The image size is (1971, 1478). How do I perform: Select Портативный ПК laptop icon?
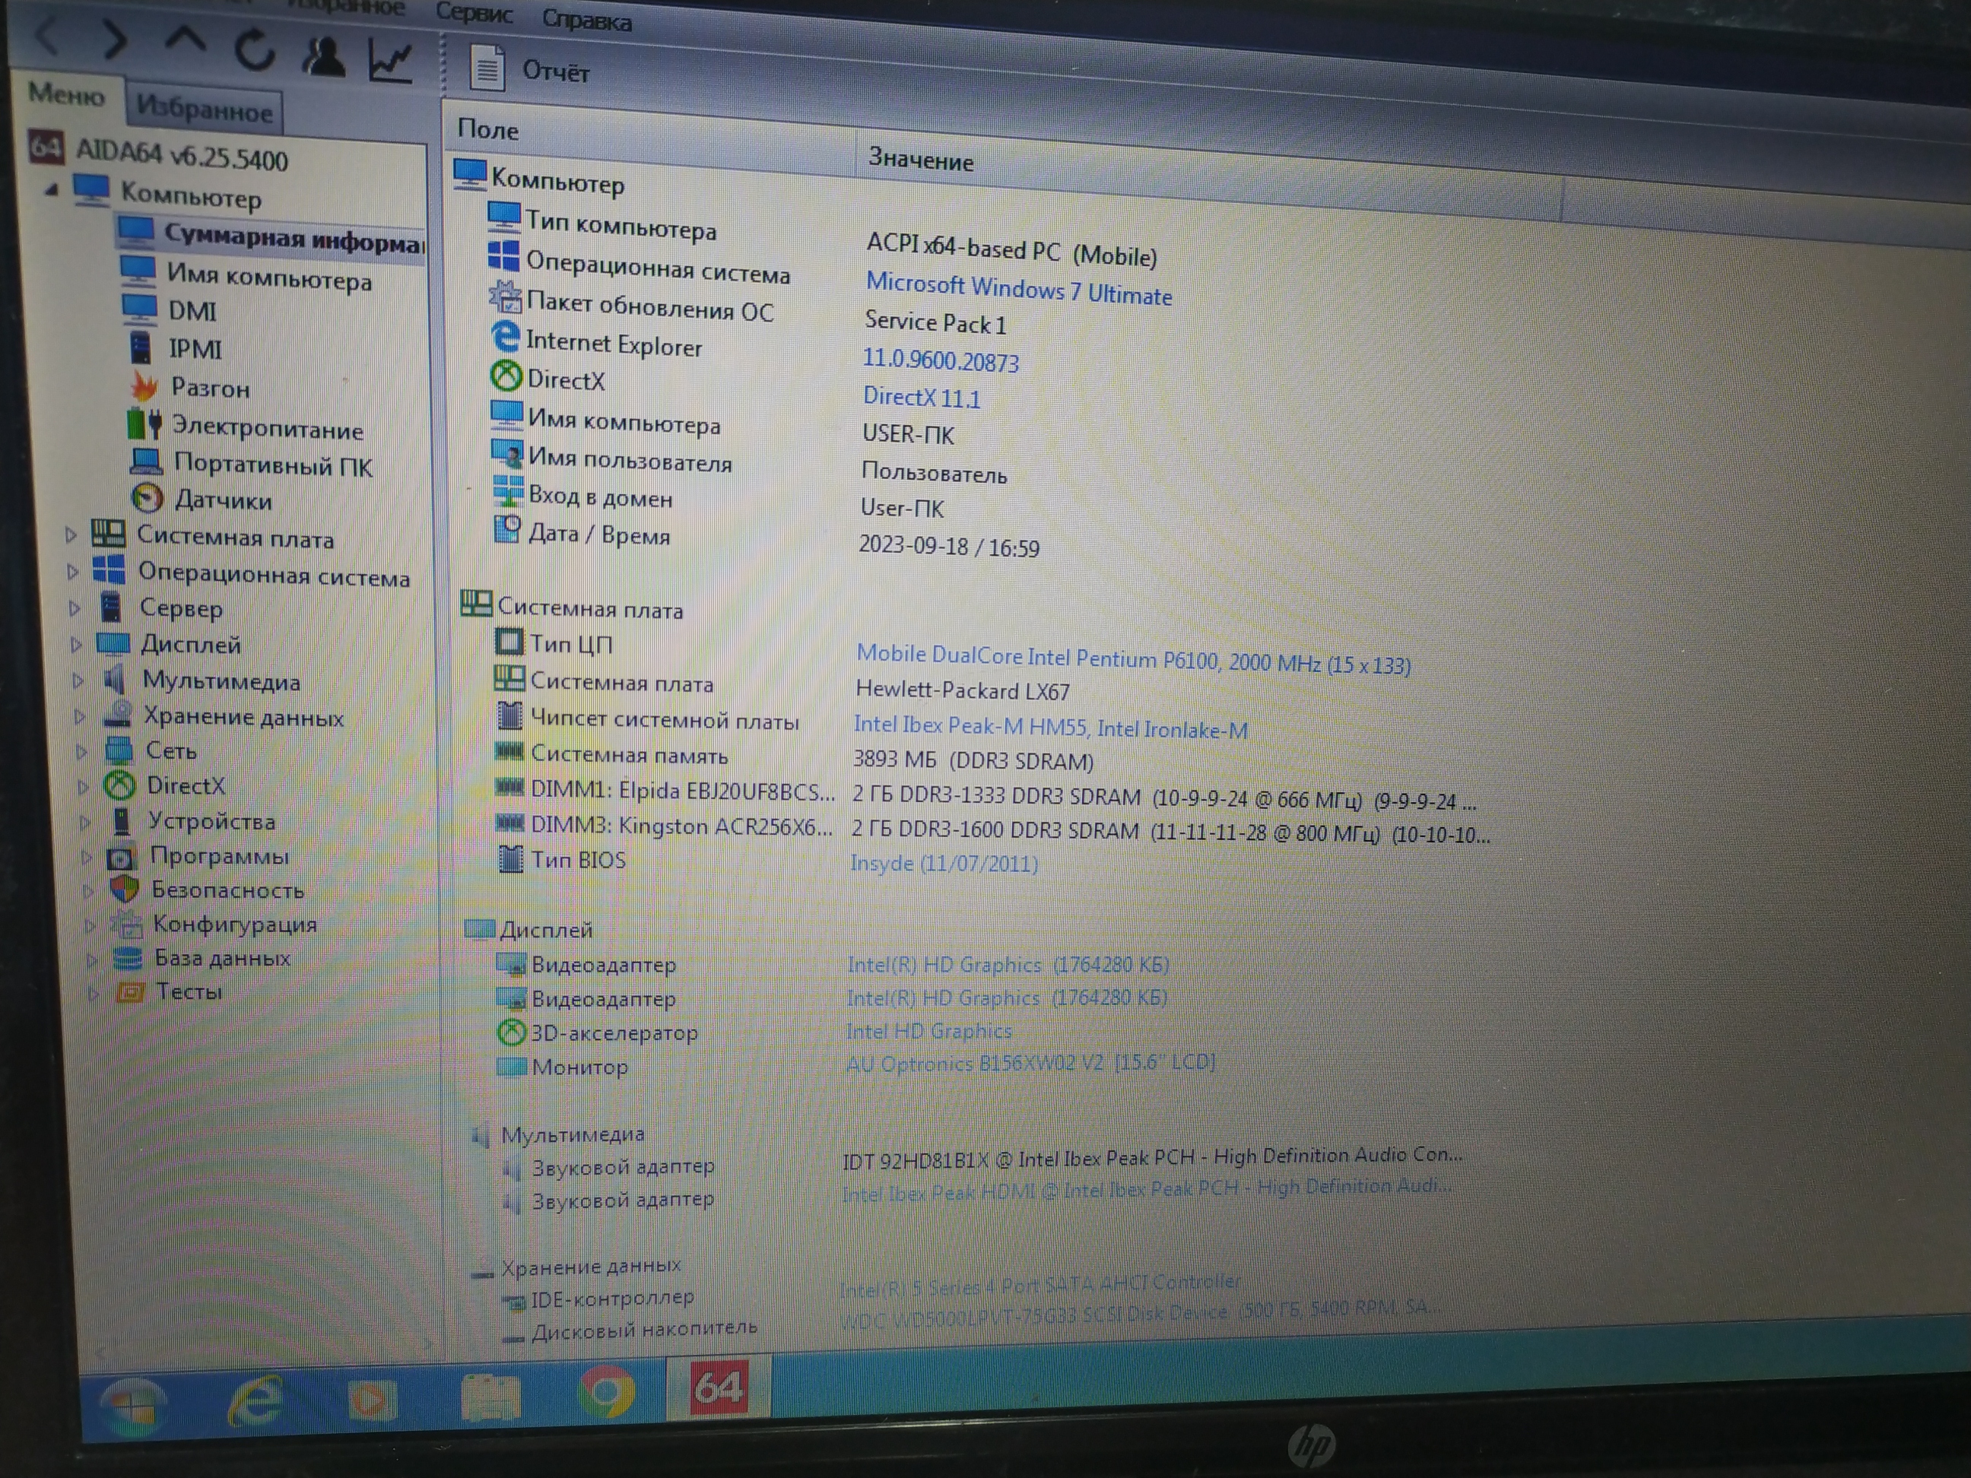[x=146, y=461]
